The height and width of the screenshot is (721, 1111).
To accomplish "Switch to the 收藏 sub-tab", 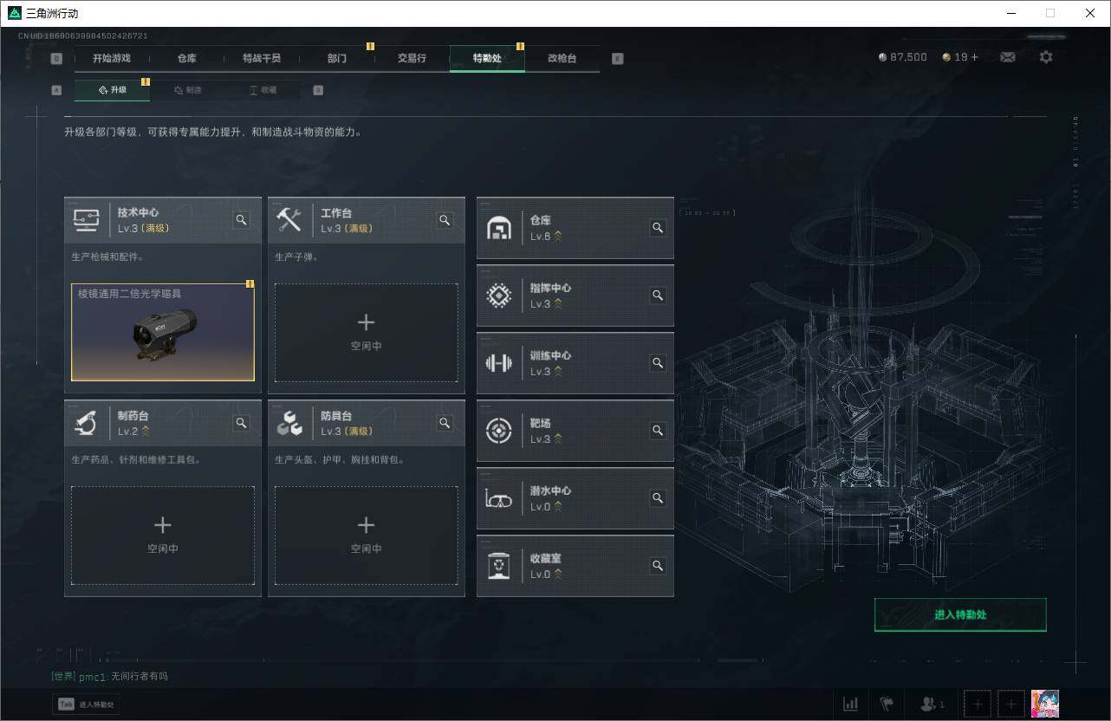I will (x=263, y=90).
